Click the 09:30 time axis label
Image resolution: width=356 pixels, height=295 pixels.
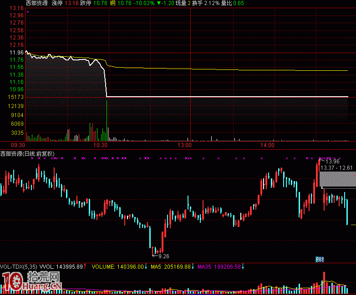(x=18, y=145)
